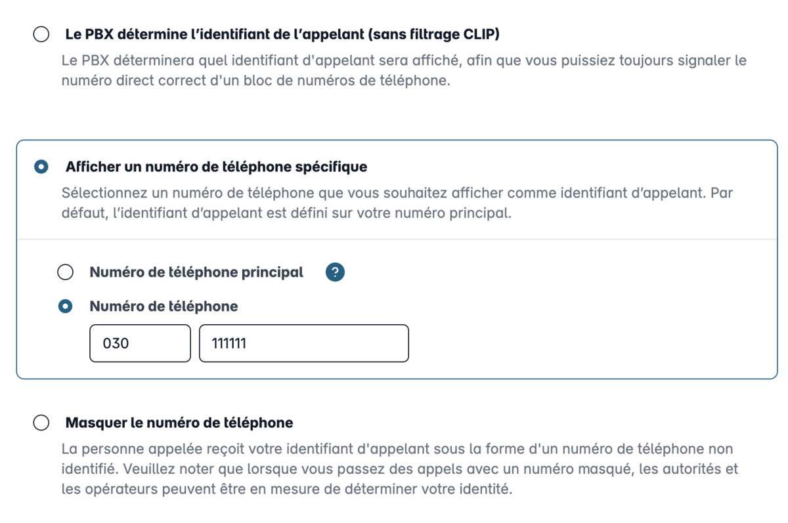Image resolution: width=788 pixels, height=523 pixels.
Task: Choose Afficher un numéro de téléphone spécifique radio
Action: point(41,167)
